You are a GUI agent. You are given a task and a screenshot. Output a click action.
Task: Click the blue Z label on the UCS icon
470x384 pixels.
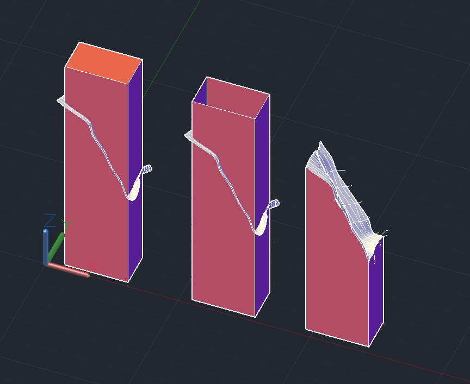(50, 221)
